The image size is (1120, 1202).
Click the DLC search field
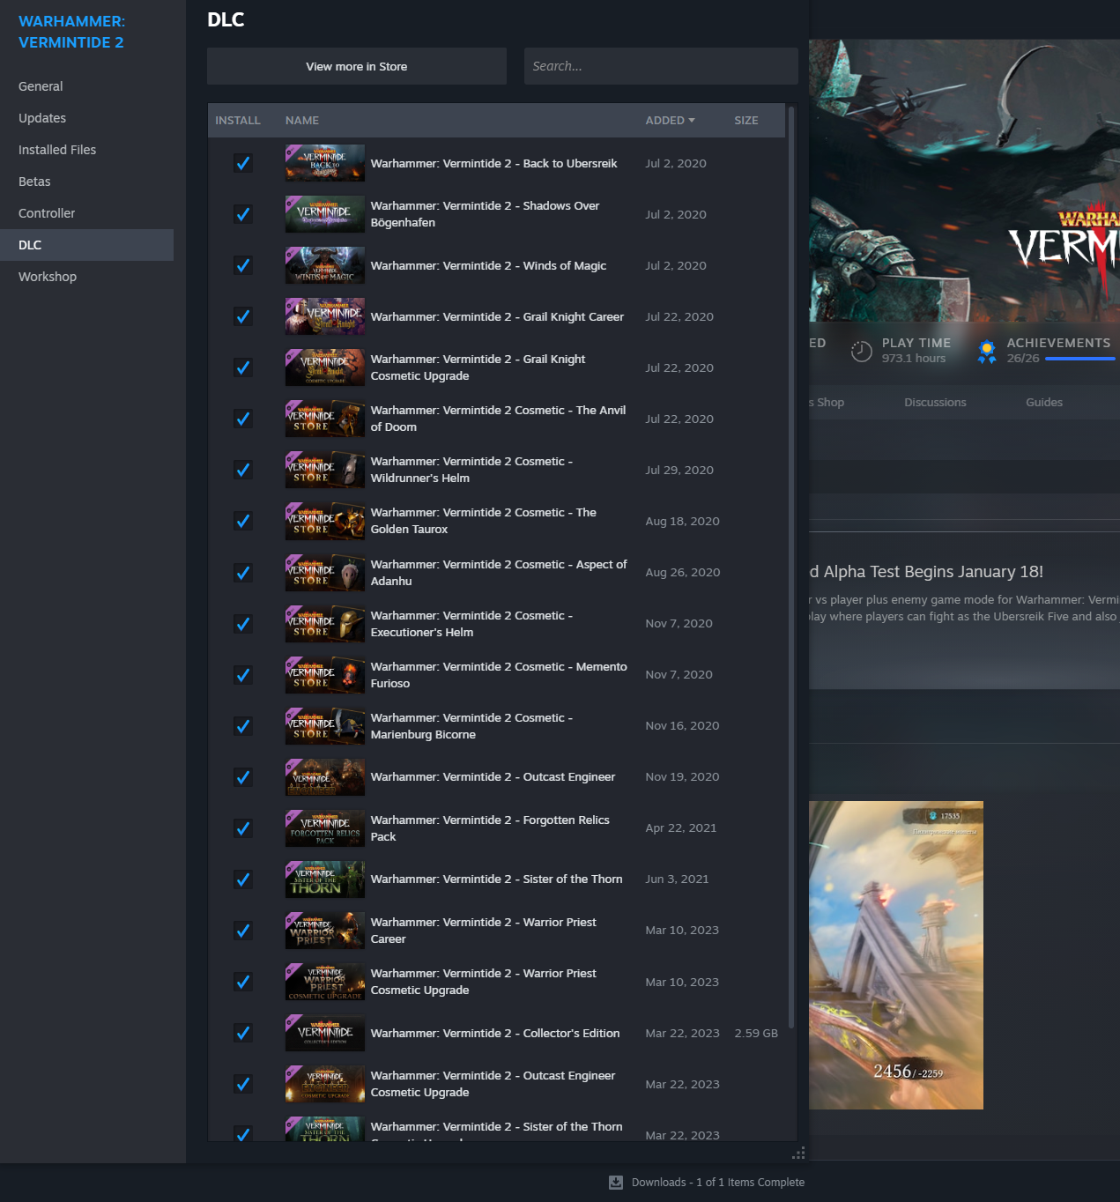(661, 66)
